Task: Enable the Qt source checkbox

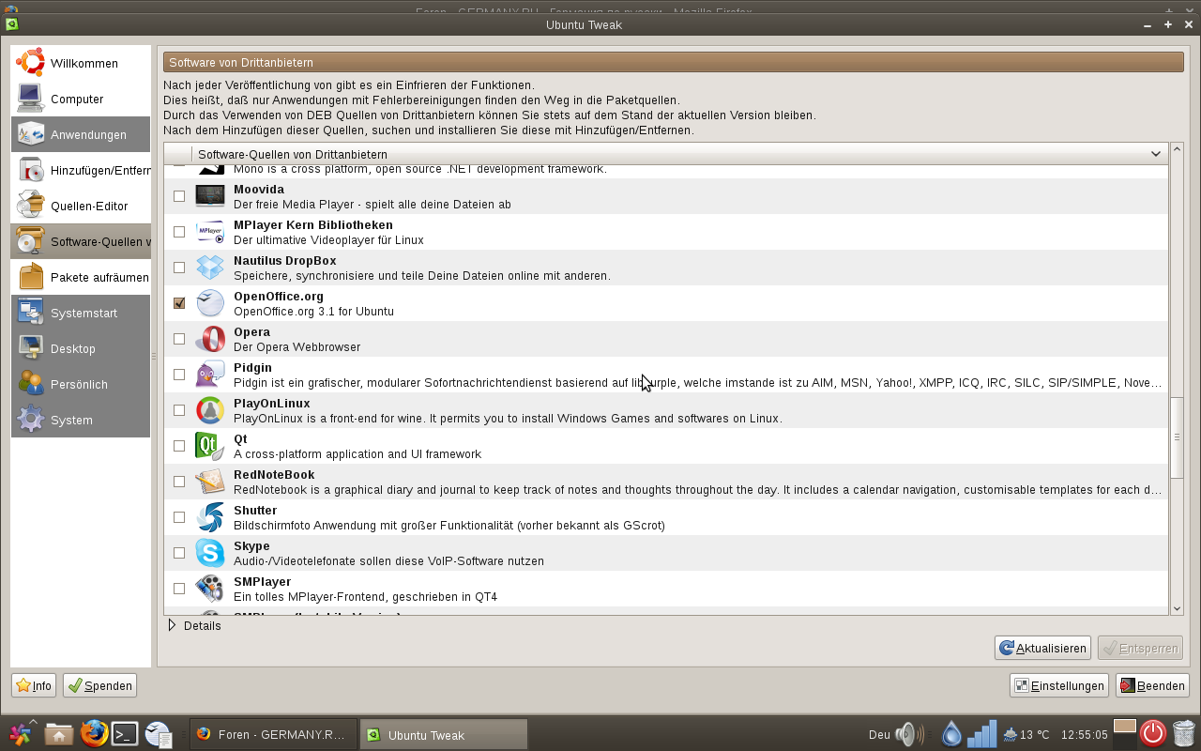Action: pos(179,446)
